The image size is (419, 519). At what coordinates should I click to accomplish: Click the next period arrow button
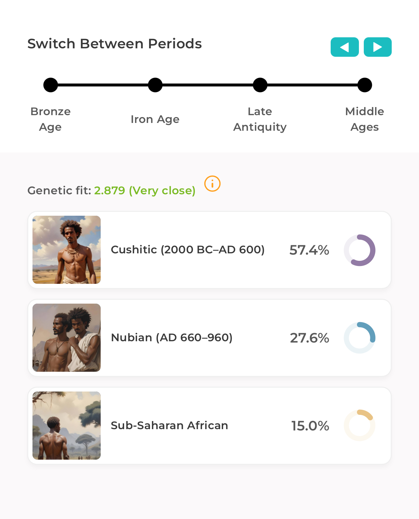pyautogui.click(x=377, y=47)
